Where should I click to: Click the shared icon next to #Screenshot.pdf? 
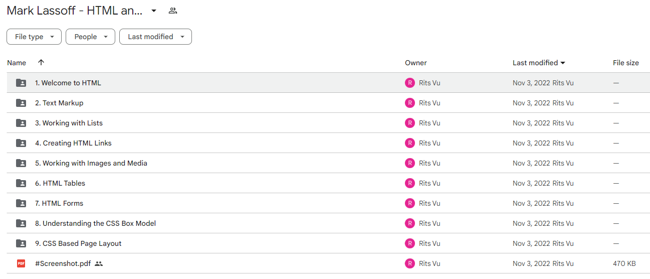tap(99, 263)
